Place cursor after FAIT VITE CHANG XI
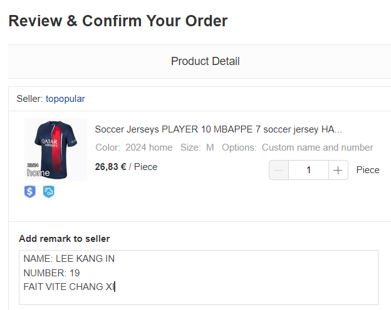 coord(115,287)
